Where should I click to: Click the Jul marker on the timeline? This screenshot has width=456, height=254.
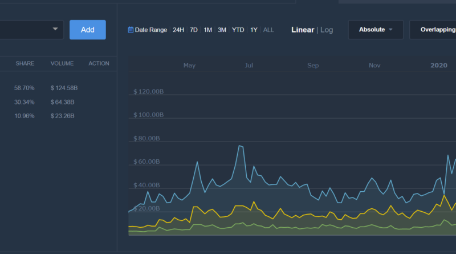pyautogui.click(x=249, y=66)
